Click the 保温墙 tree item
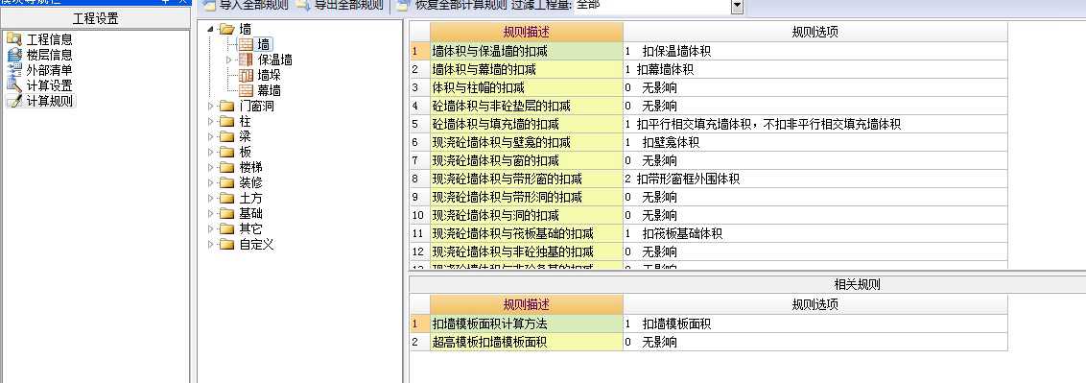The height and width of the screenshot is (383, 1086). point(266,60)
